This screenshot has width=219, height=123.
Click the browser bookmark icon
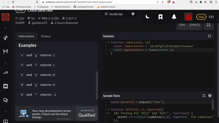point(37,2)
